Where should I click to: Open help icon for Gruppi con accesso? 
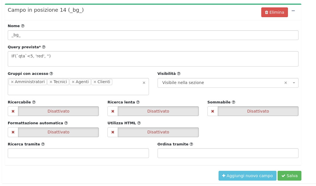[x=51, y=74]
